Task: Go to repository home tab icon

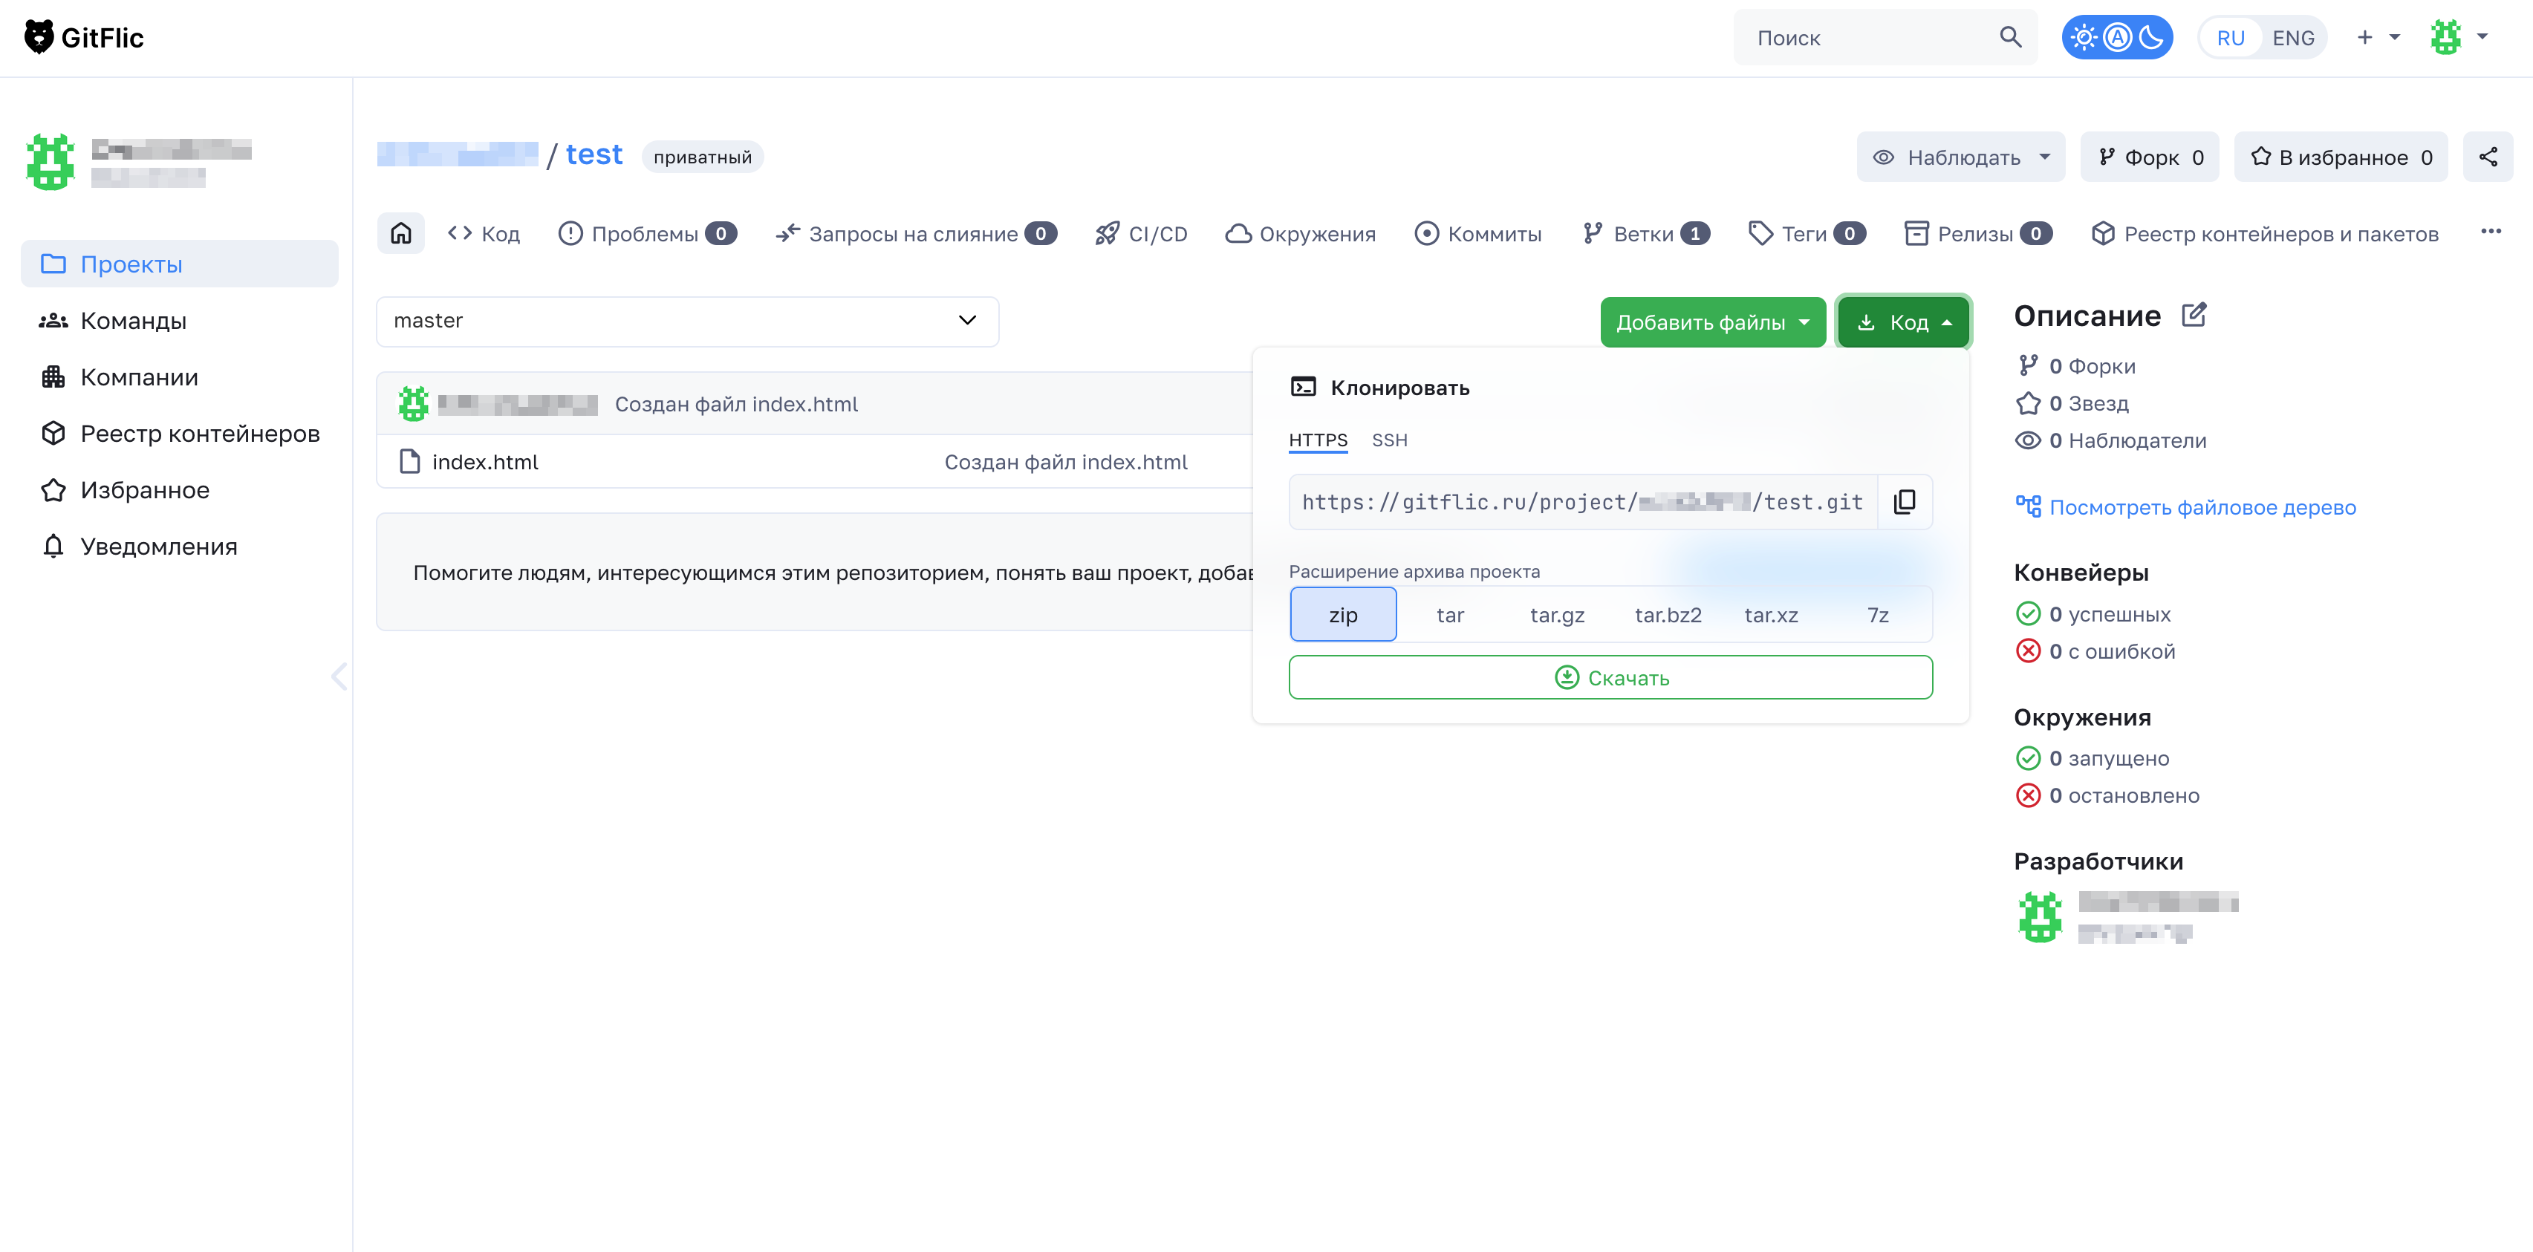Action: [x=401, y=233]
